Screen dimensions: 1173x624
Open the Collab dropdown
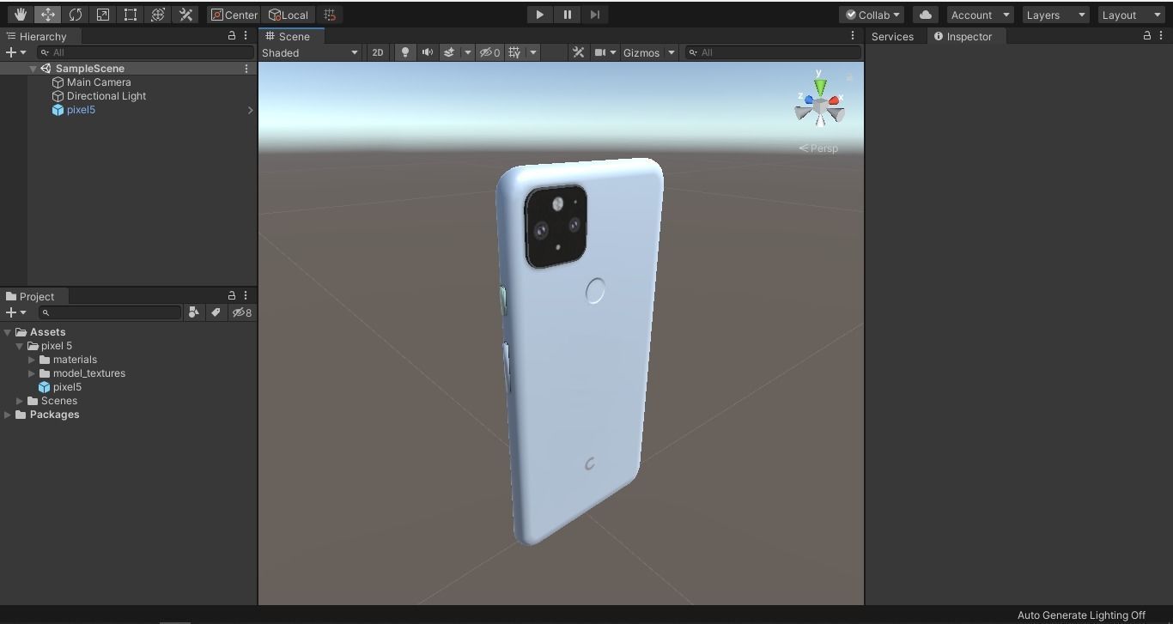pos(872,15)
